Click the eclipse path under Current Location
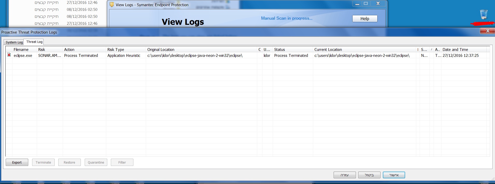This screenshot has height=184, width=495. tap(362, 56)
